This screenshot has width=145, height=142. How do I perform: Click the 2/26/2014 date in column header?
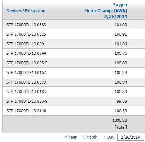click(115, 17)
